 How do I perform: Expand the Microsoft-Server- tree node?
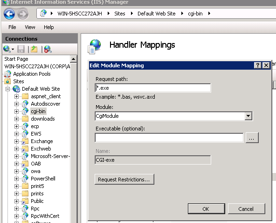click(x=16, y=156)
